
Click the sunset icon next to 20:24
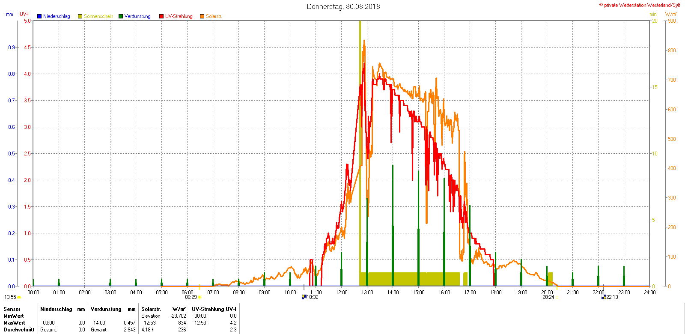557,297
